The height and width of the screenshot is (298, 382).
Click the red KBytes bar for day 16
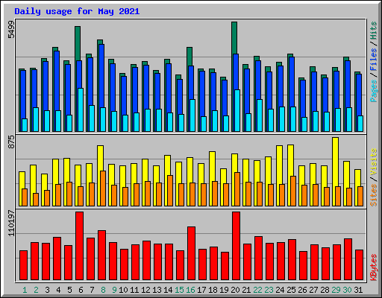pos(192,253)
